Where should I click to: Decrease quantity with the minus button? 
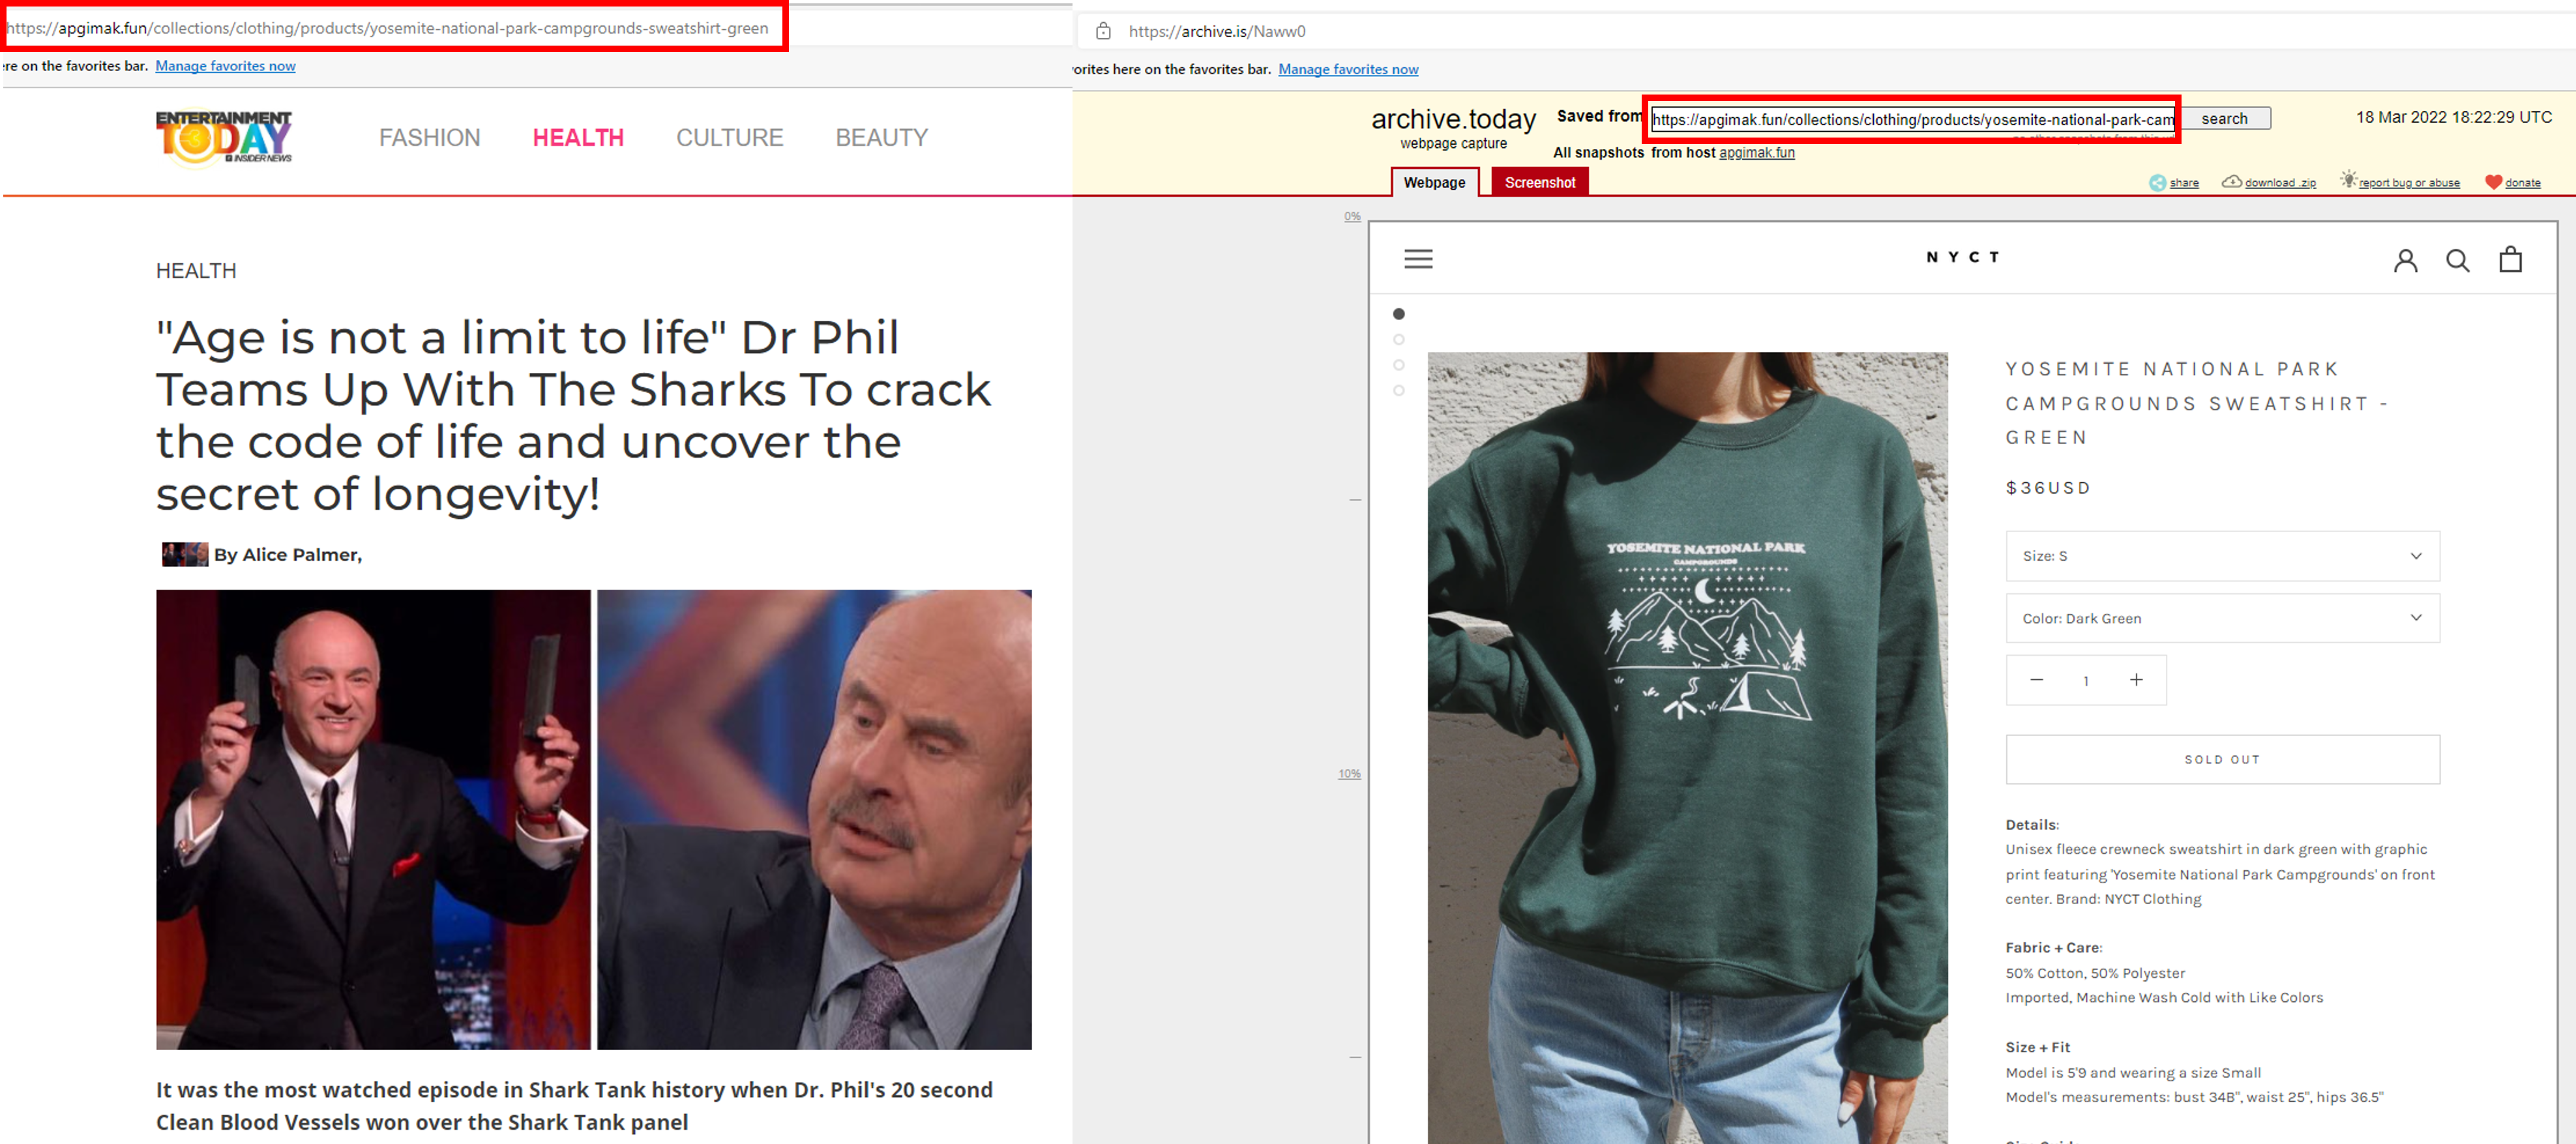(x=2036, y=680)
